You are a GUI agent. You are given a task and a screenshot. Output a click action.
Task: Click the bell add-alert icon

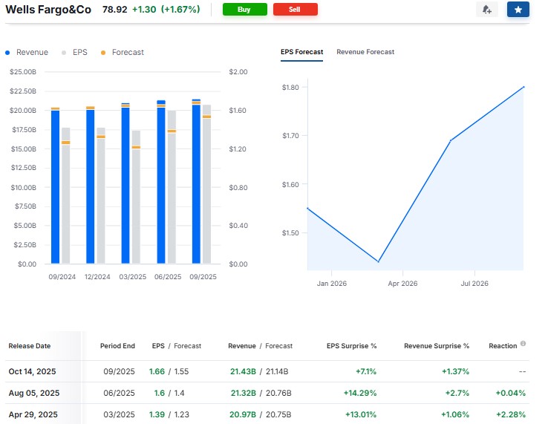[487, 10]
